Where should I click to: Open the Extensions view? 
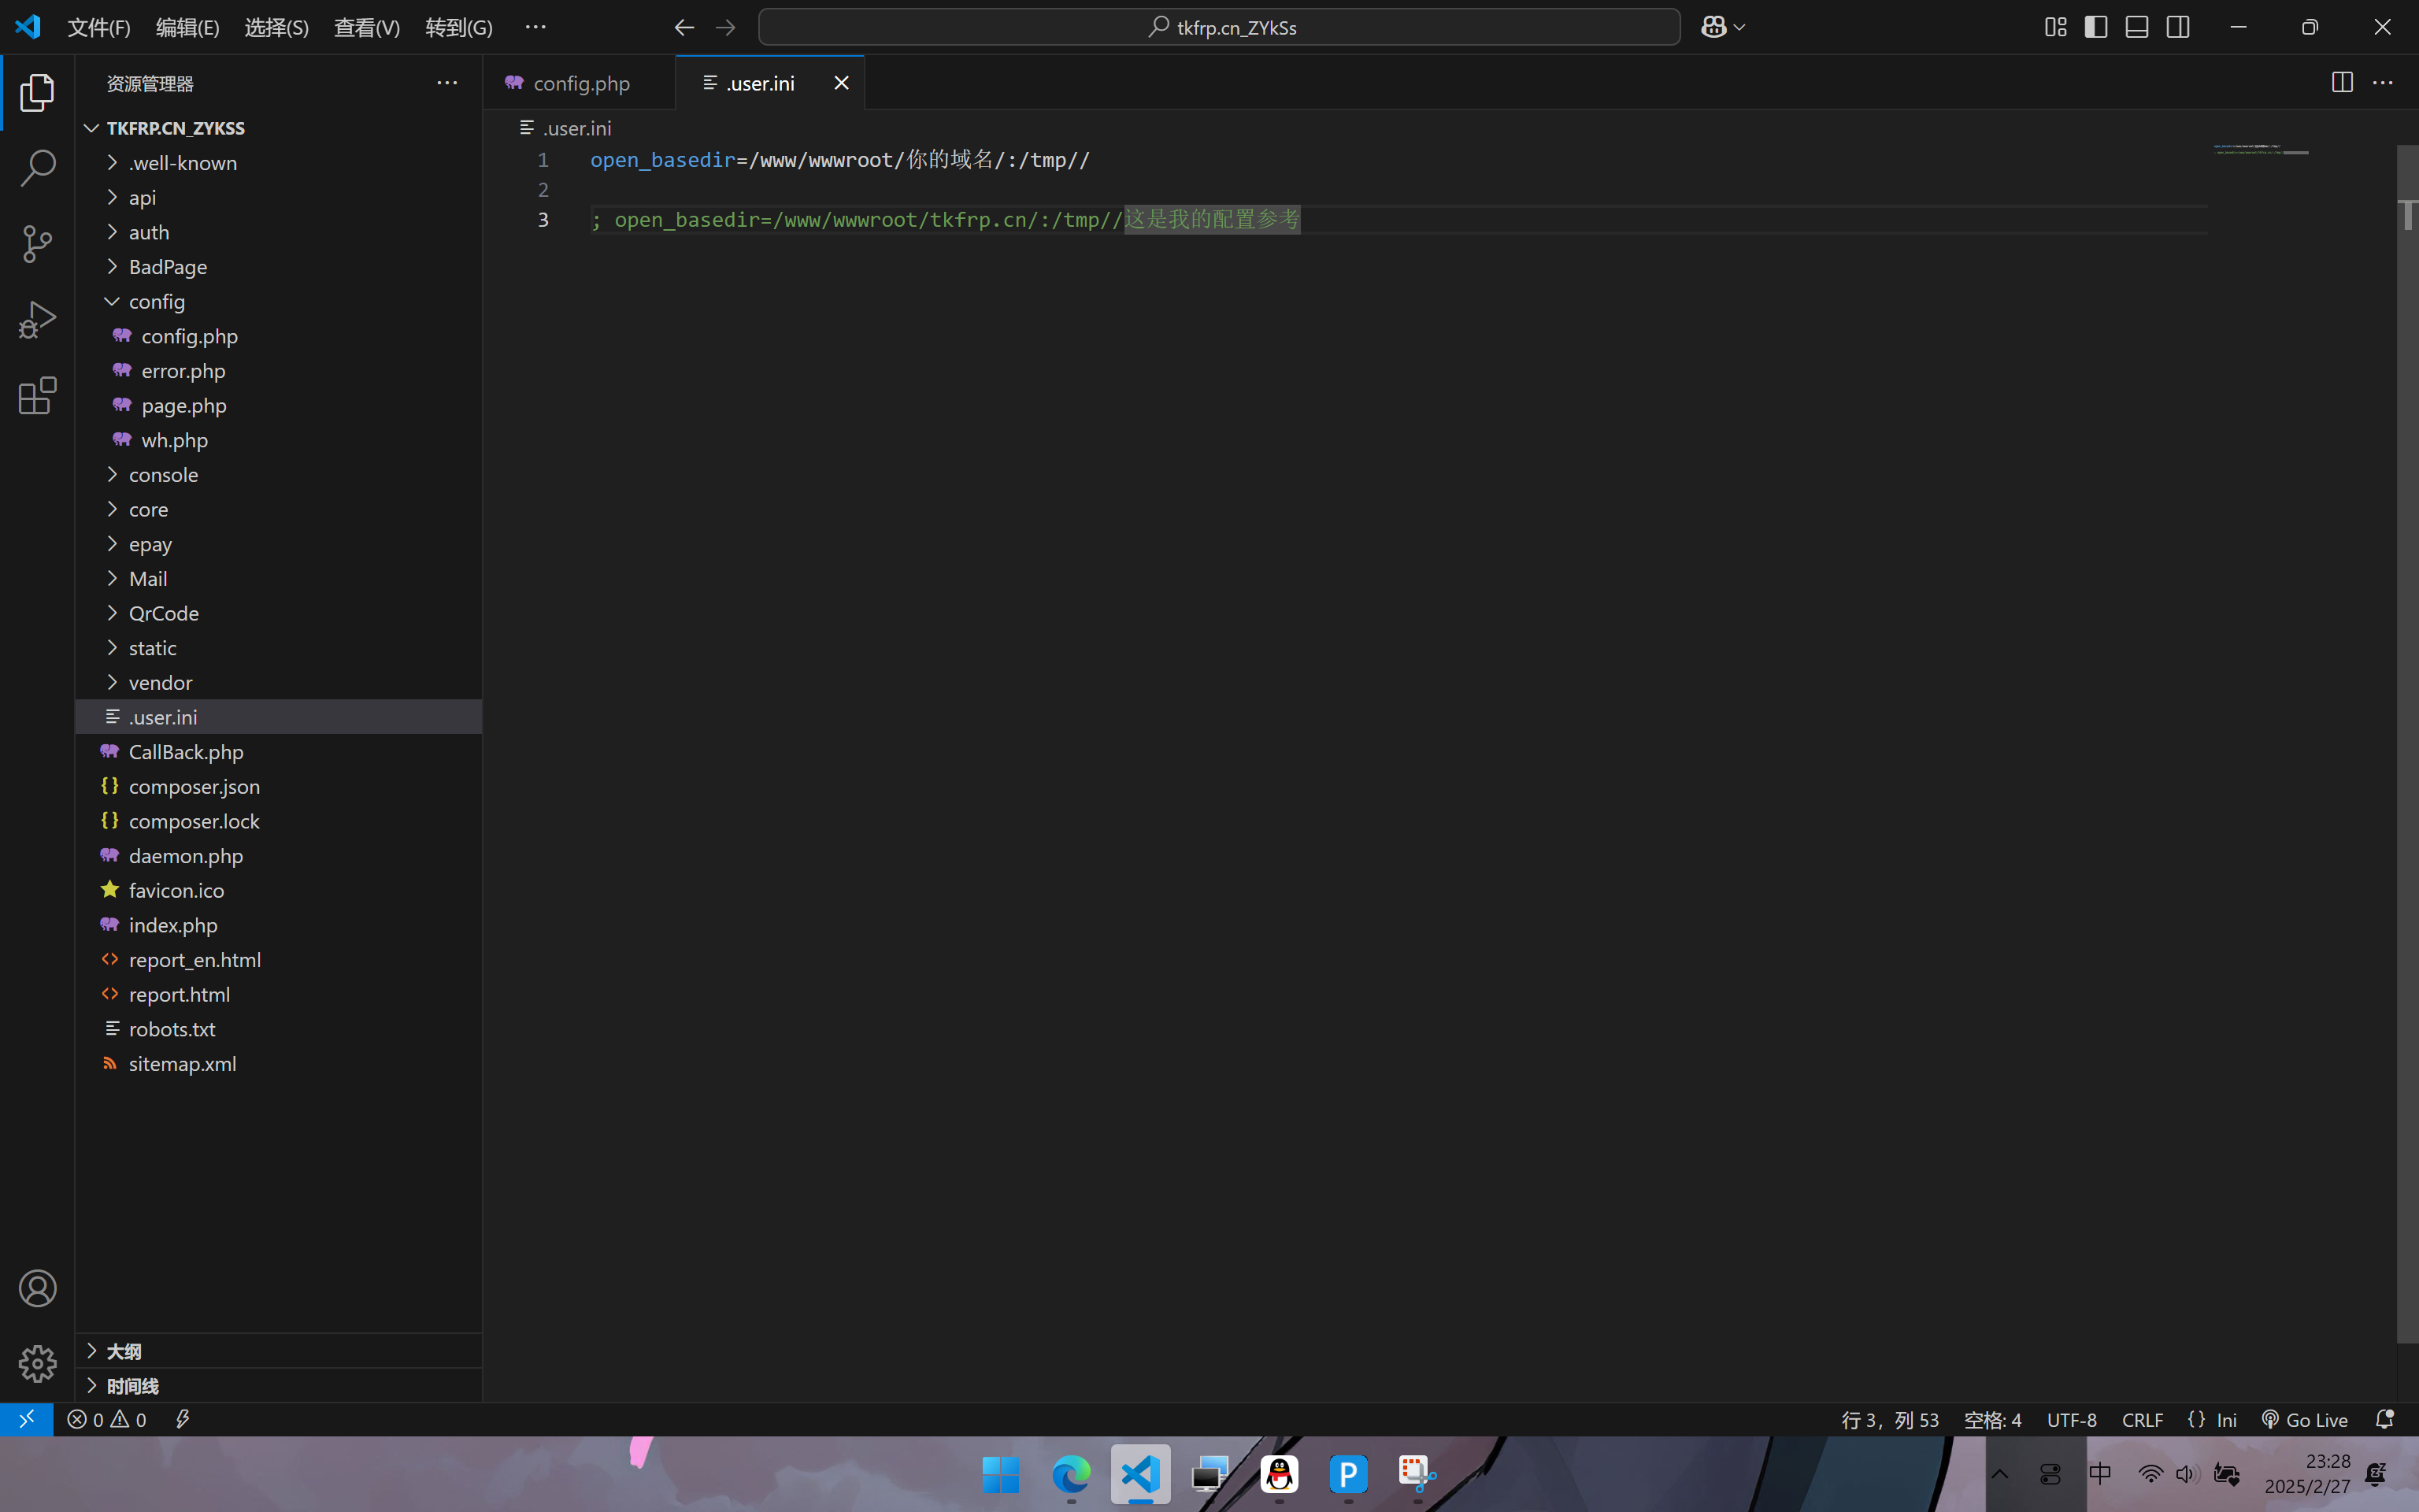point(37,396)
